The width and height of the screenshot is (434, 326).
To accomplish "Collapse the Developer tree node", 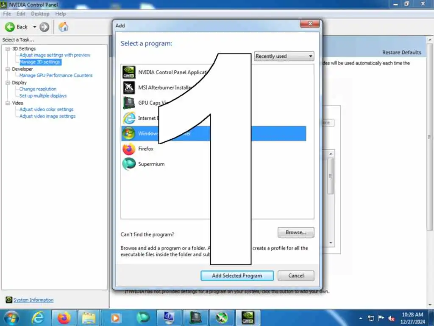I will (x=8, y=69).
